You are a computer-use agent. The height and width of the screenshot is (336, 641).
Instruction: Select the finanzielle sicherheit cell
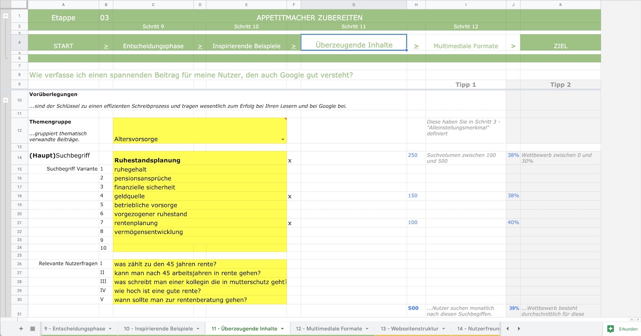(200, 187)
